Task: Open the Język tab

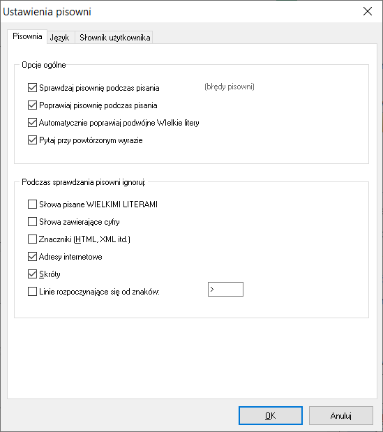Action: tap(60, 38)
